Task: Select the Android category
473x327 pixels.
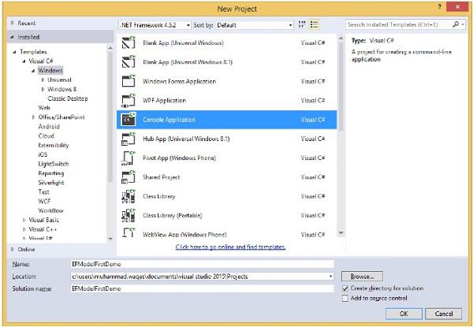Action: pyautogui.click(x=49, y=127)
